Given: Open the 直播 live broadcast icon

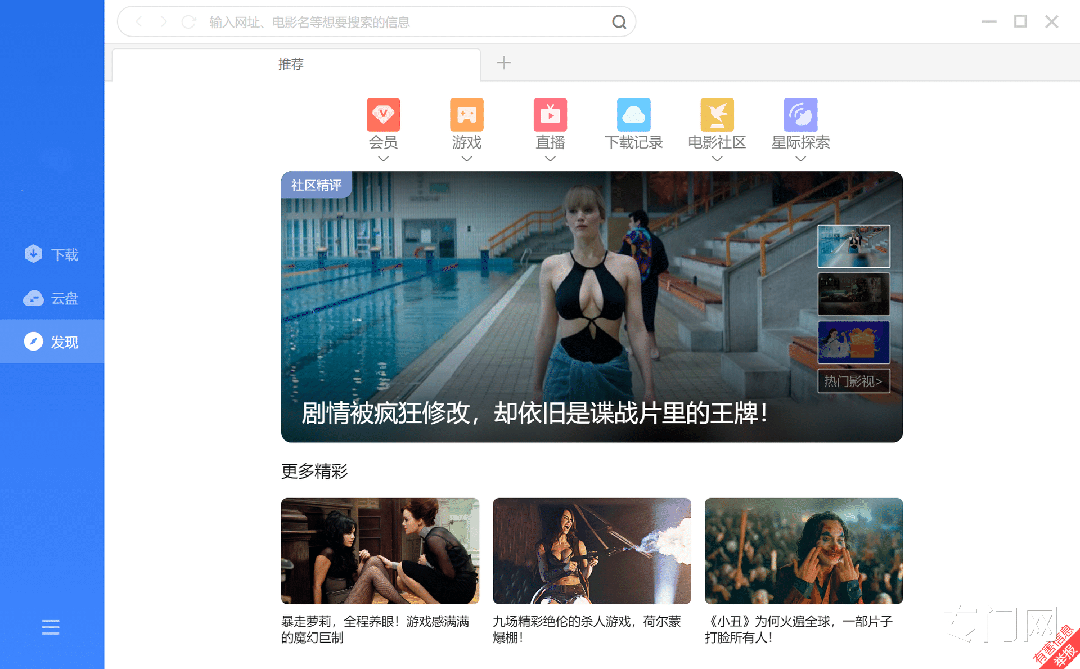Looking at the screenshot, I should (550, 114).
